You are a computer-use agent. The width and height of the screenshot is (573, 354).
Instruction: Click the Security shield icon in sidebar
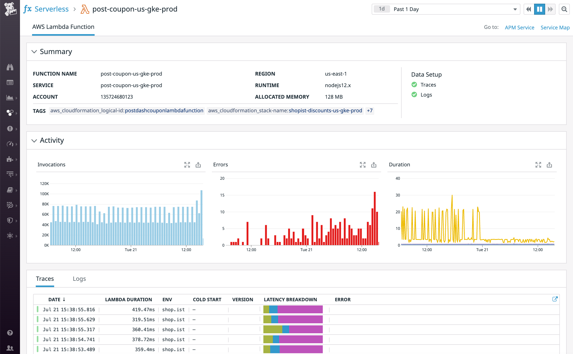(10, 220)
